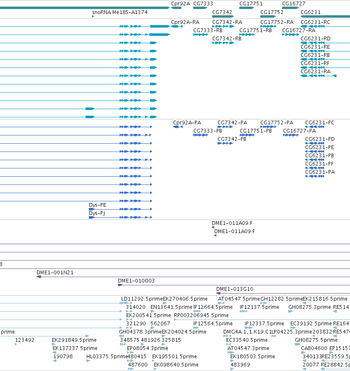Viewport: 350px width, 371px height.
Task: Select the CG6231-PB protein label
Action: [x=320, y=156]
